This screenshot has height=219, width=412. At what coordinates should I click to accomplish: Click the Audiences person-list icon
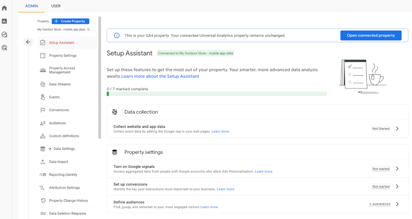click(43, 123)
